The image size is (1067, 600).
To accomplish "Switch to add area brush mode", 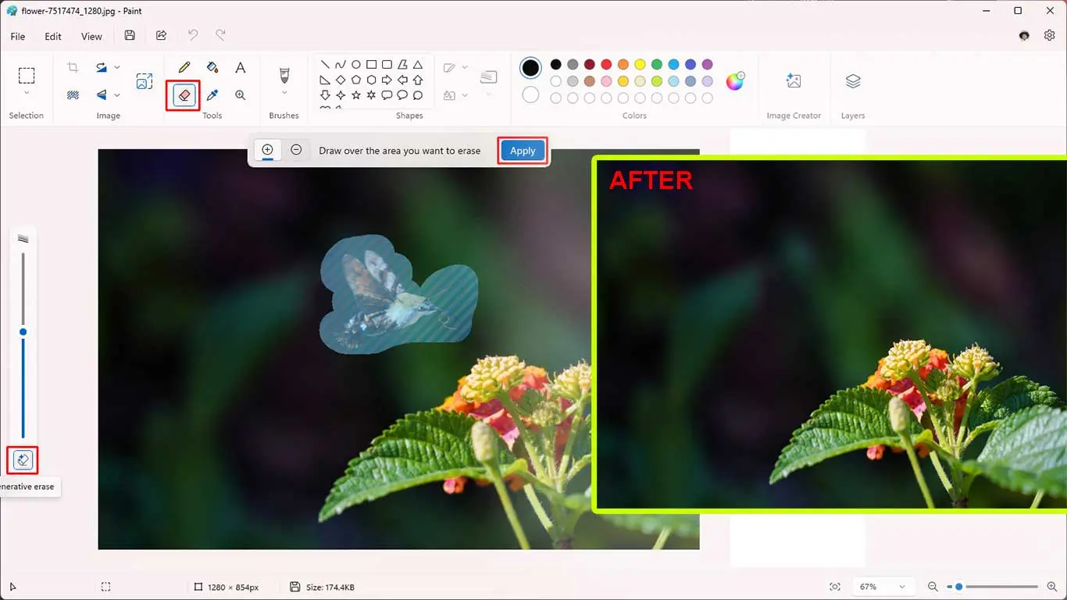I will pos(267,150).
